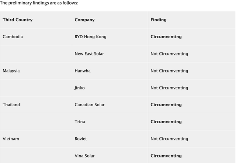Select the Vietnam country cell
236x163 pixels.
pyautogui.click(x=11, y=139)
